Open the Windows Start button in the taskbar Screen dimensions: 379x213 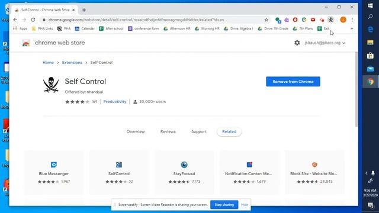[370, 5]
